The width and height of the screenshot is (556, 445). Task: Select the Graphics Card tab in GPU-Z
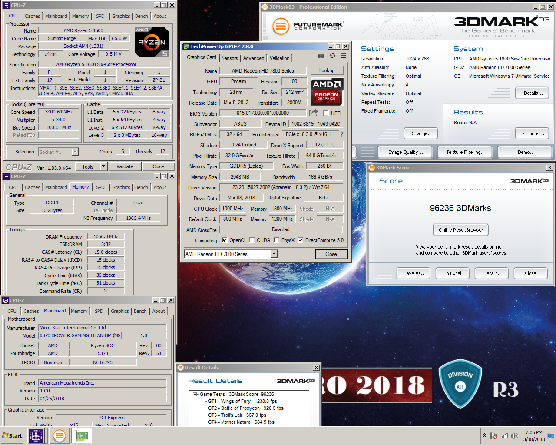[x=201, y=57]
